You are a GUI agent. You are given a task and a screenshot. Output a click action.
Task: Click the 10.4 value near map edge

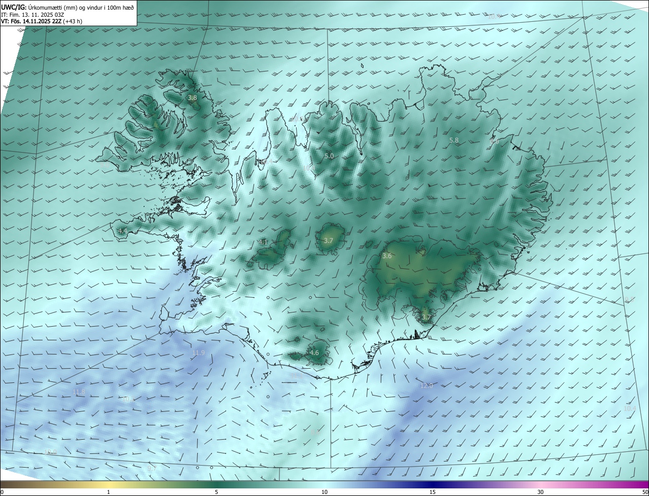(630, 408)
